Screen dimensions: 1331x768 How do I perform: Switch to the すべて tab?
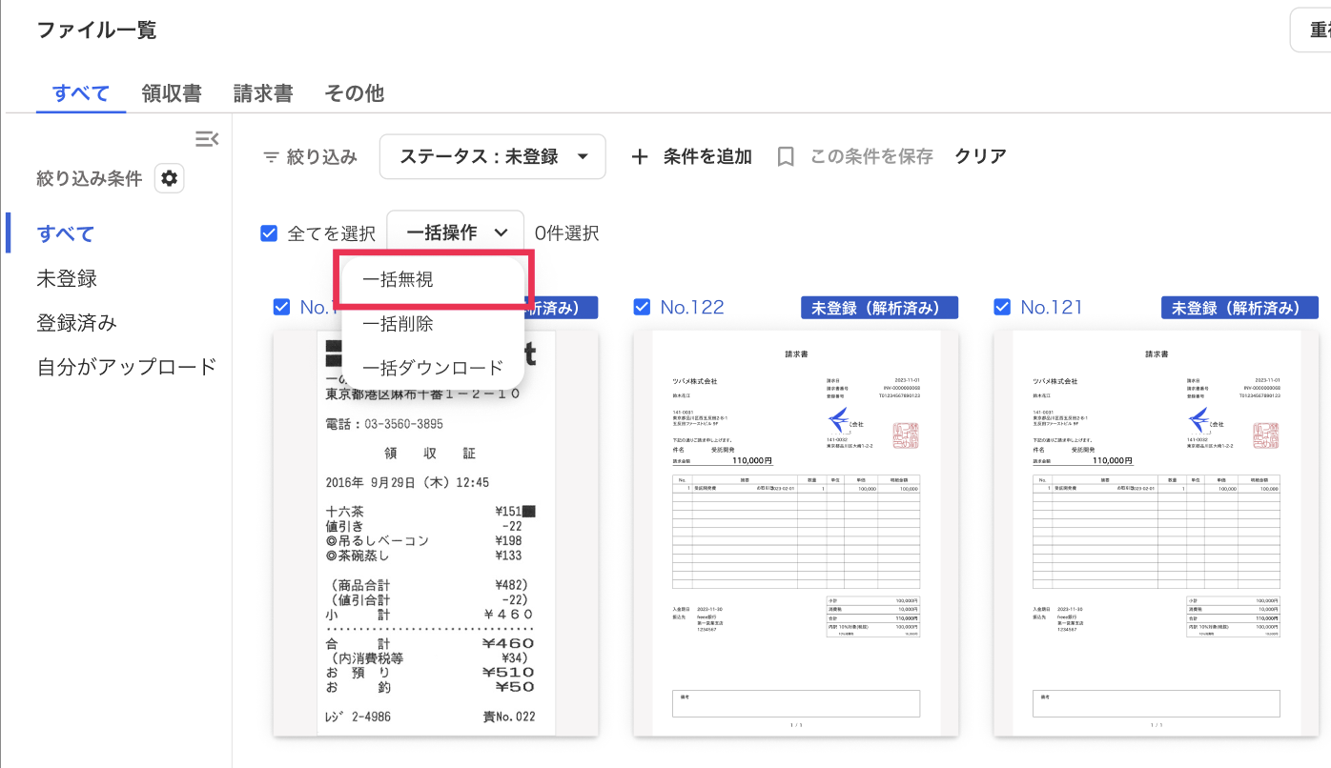[81, 93]
